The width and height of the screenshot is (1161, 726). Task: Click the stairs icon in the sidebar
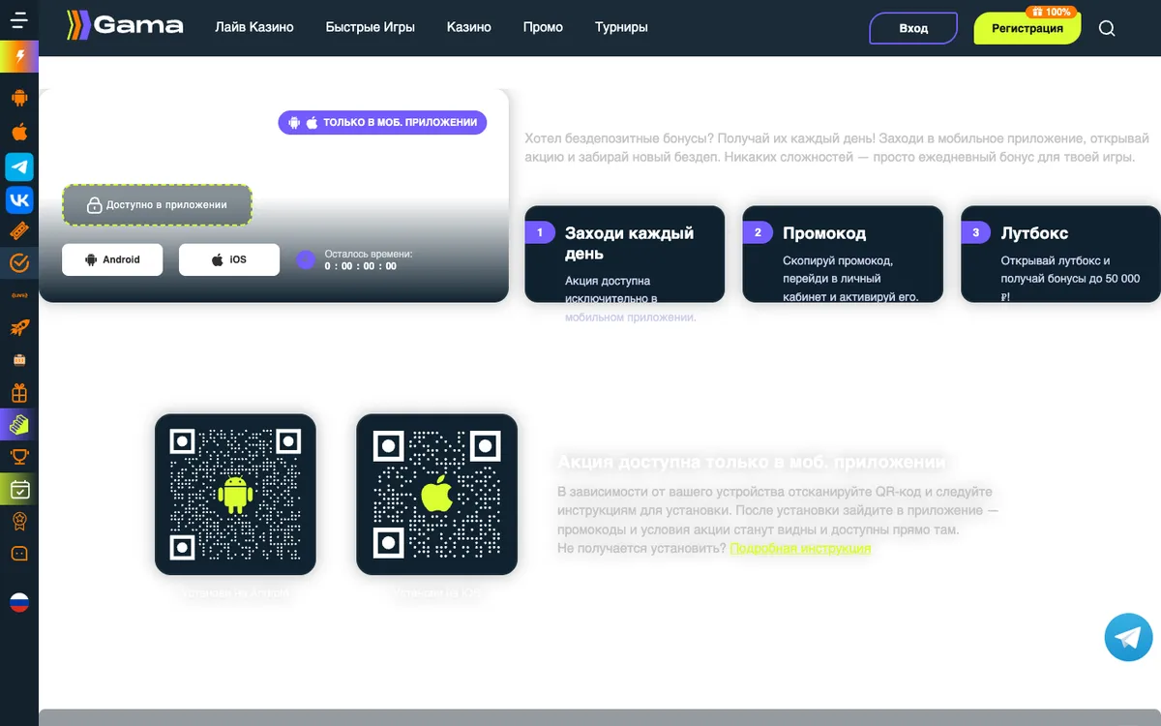pyautogui.click(x=19, y=424)
